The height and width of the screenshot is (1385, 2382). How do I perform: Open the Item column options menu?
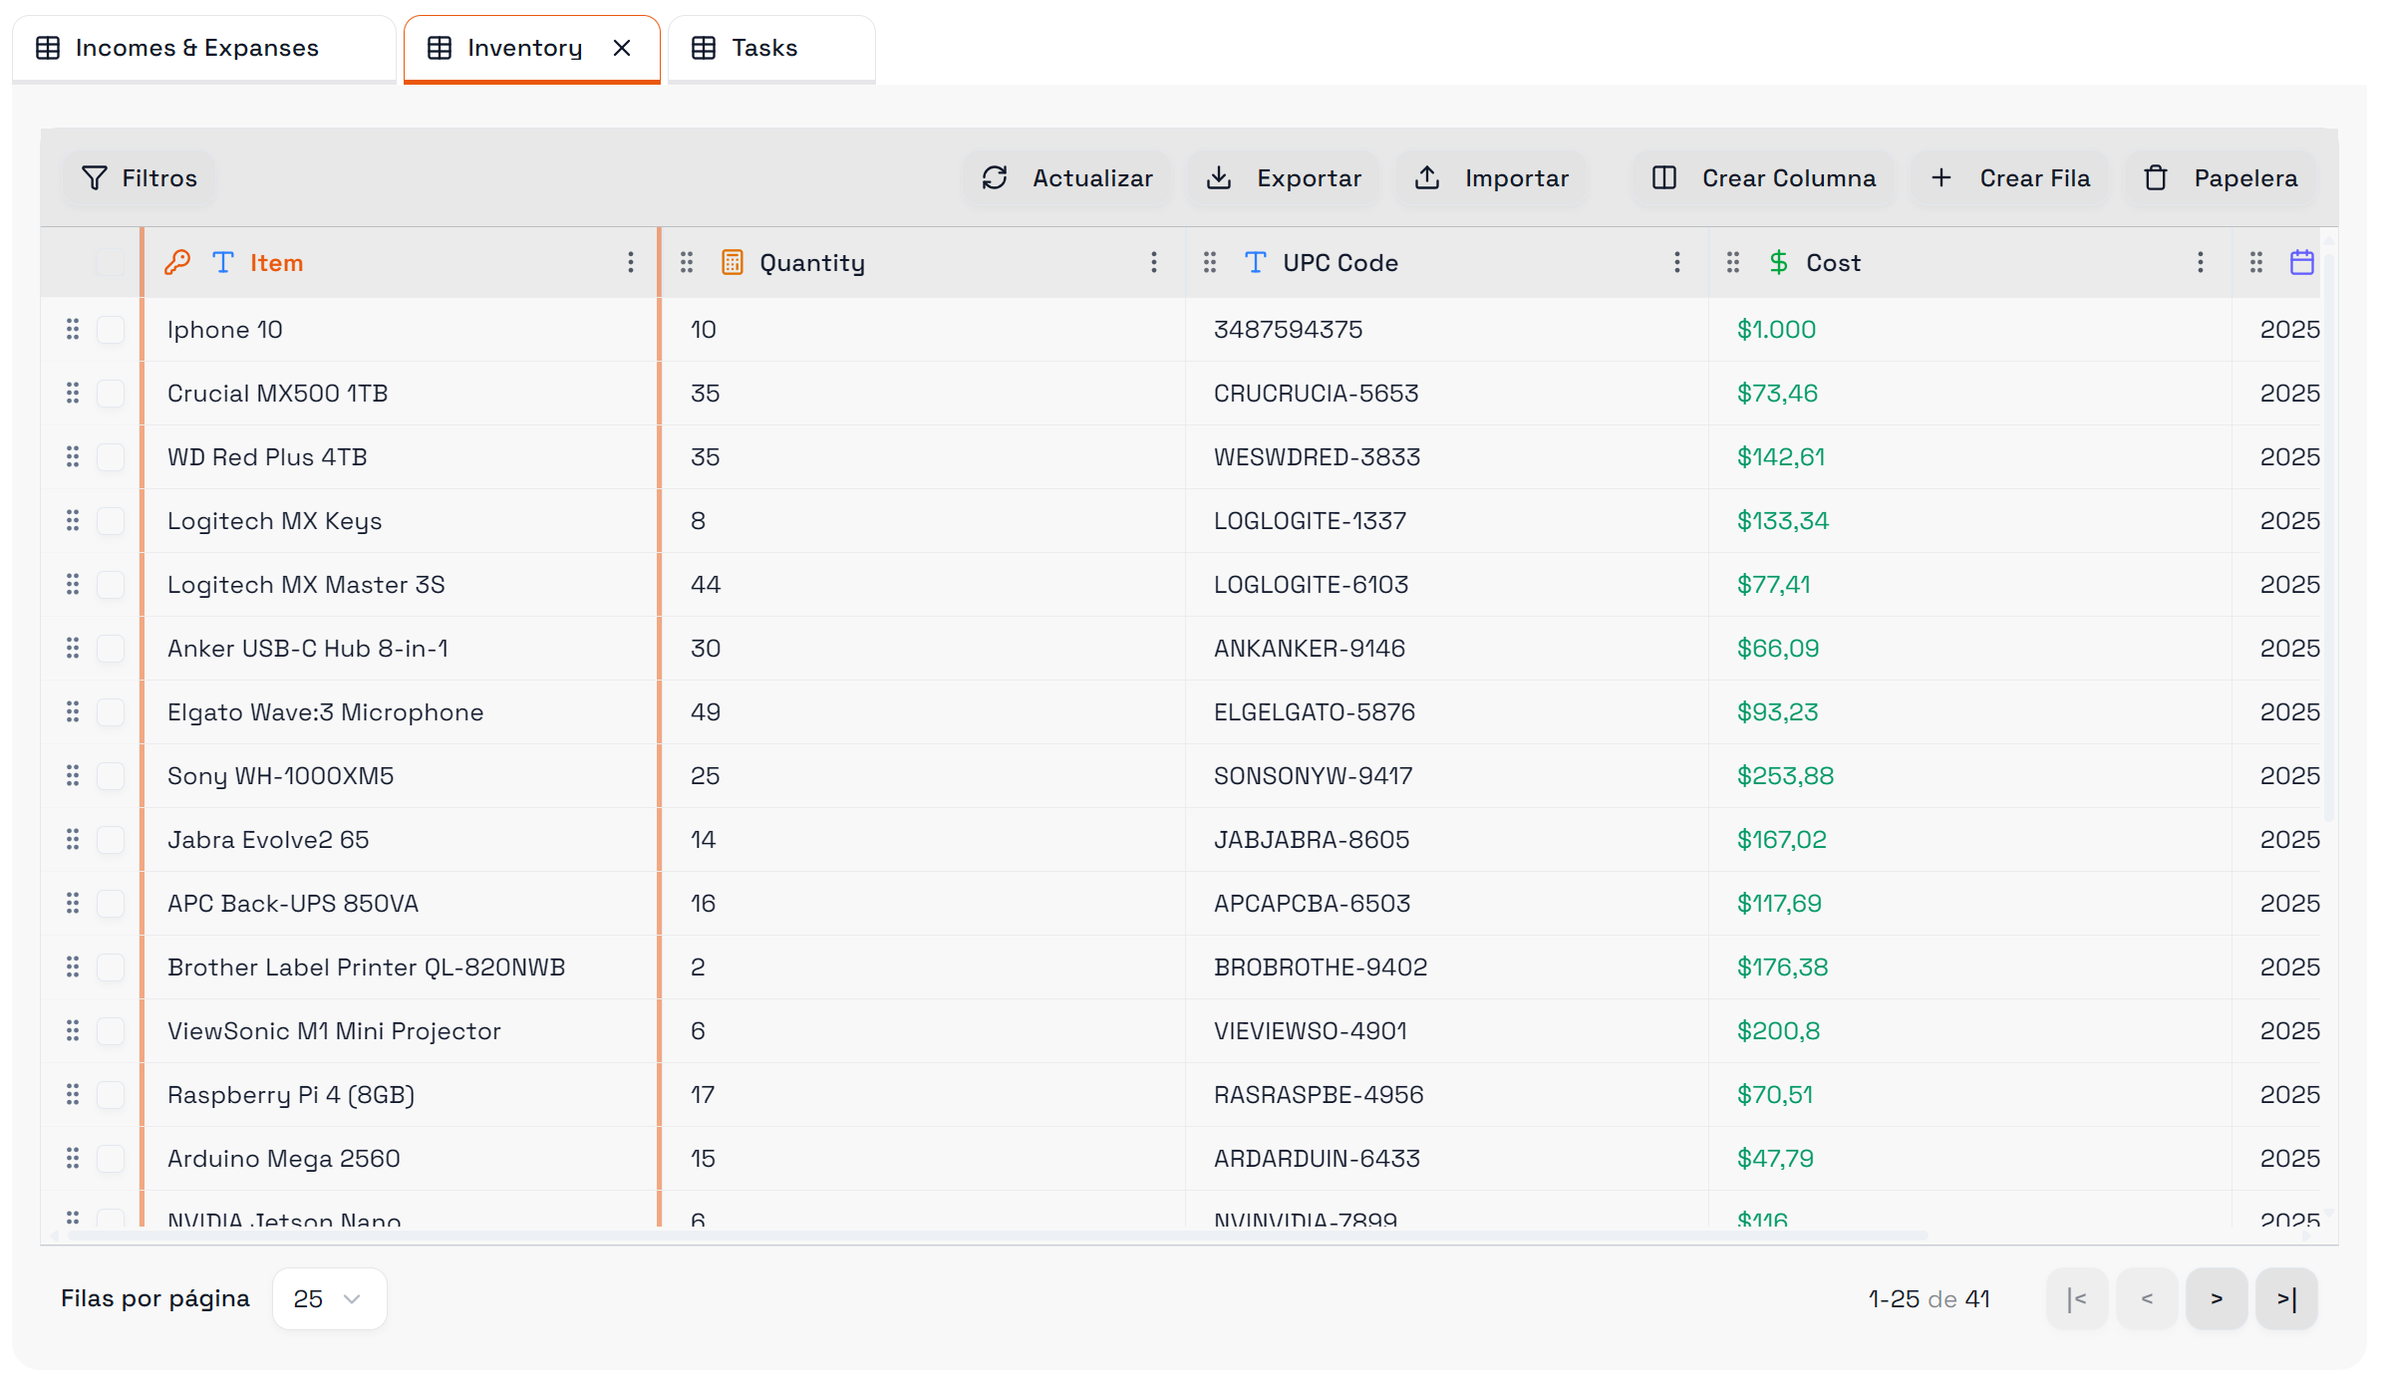(631, 263)
